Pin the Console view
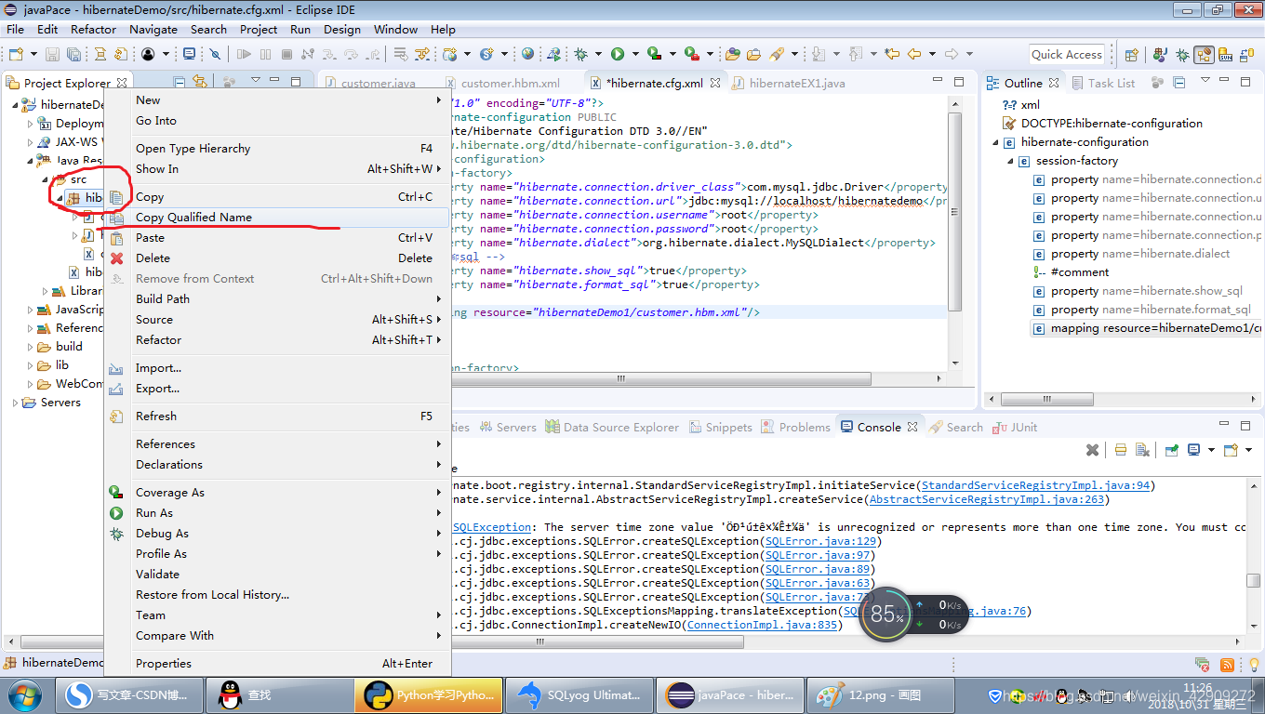Viewport: 1265px width, 714px height. 1172,450
